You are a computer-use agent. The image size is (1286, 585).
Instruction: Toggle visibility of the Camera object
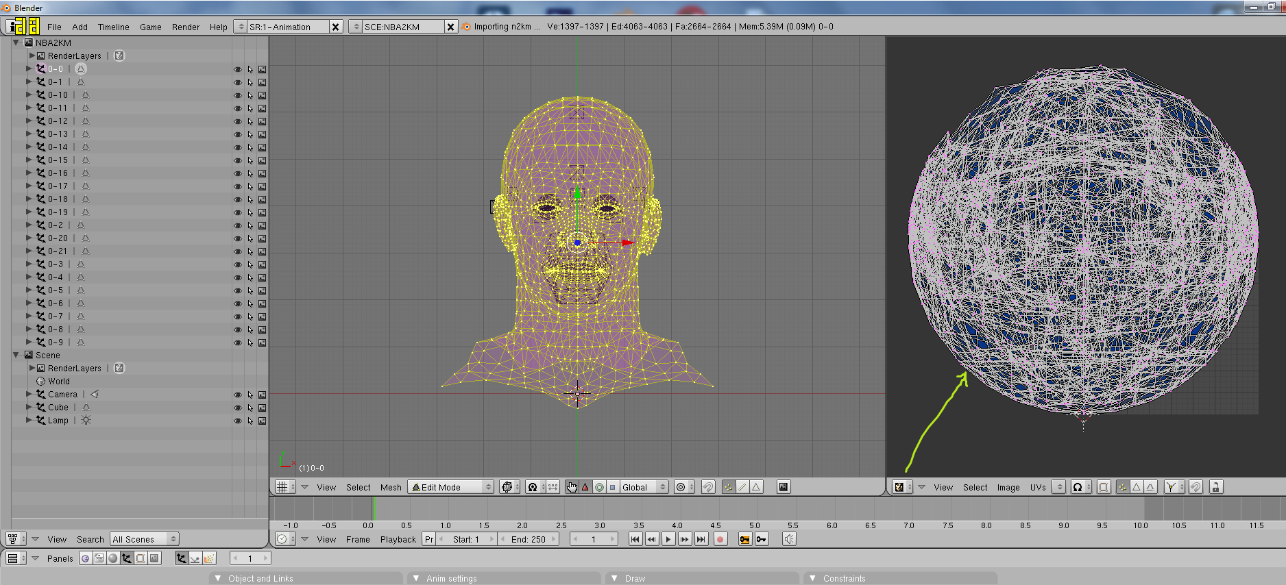click(x=238, y=395)
